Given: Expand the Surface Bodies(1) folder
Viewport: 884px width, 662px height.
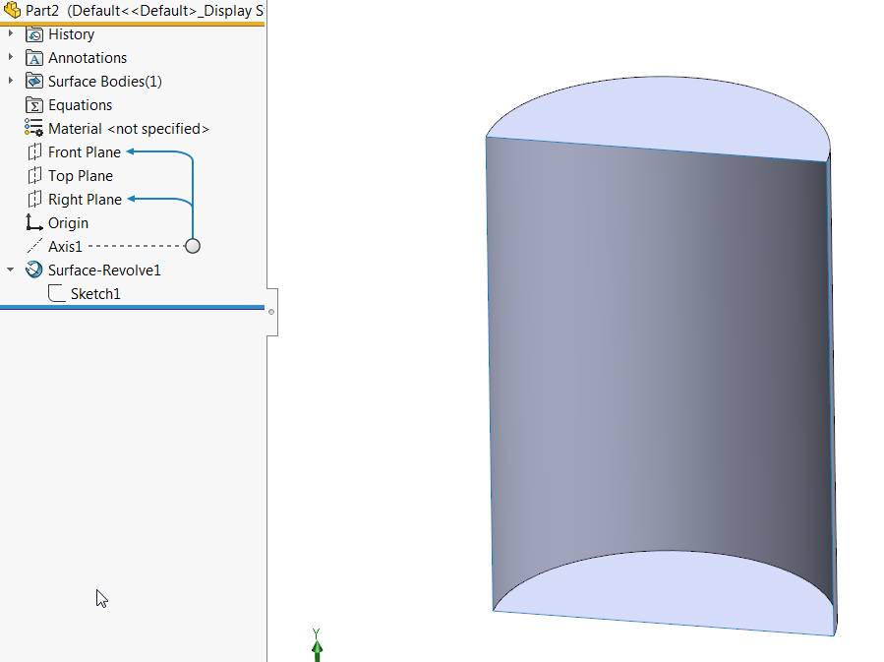Looking at the screenshot, I should point(10,81).
